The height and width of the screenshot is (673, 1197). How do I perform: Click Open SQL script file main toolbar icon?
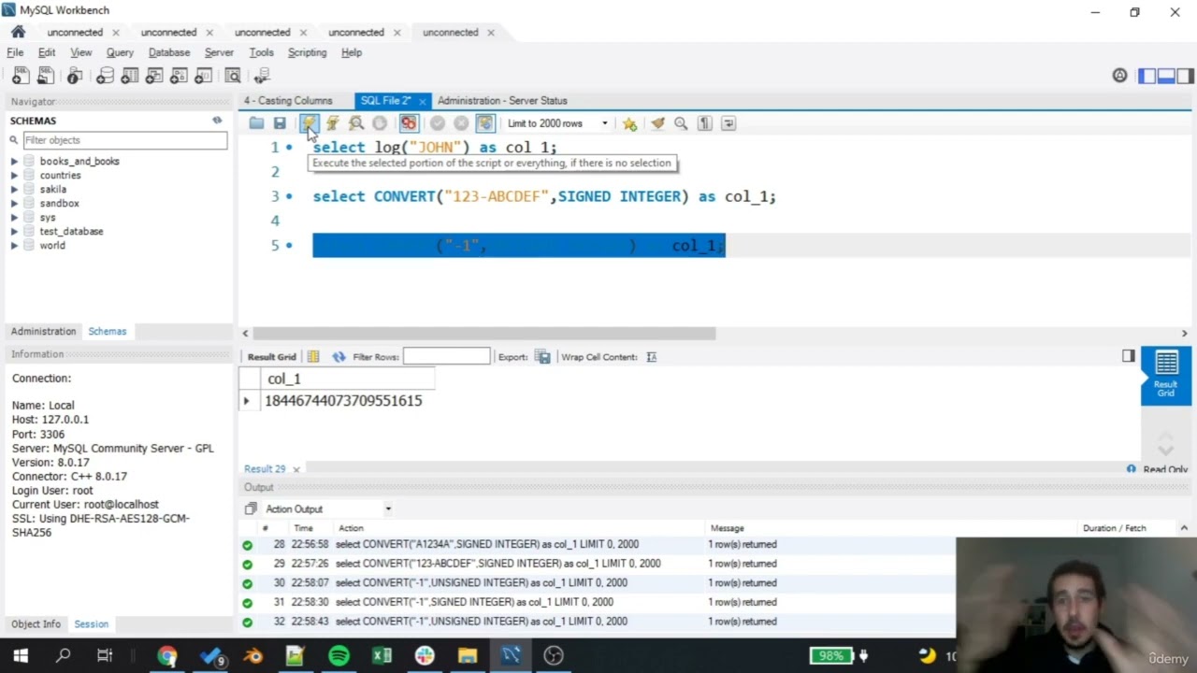47,76
